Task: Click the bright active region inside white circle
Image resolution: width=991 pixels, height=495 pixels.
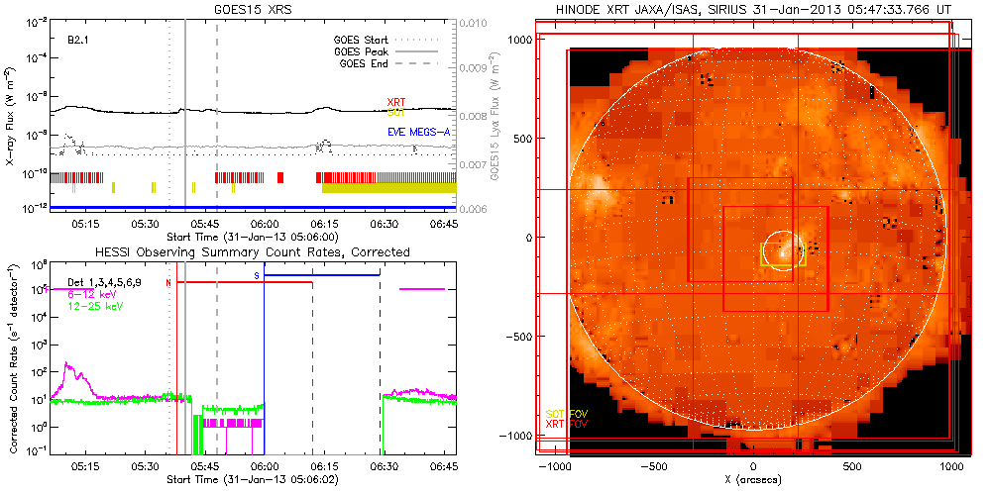Action: point(790,250)
